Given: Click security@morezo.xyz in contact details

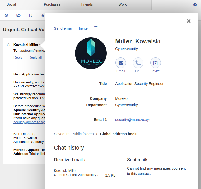Looking at the screenshot, I should pyautogui.click(x=133, y=120).
